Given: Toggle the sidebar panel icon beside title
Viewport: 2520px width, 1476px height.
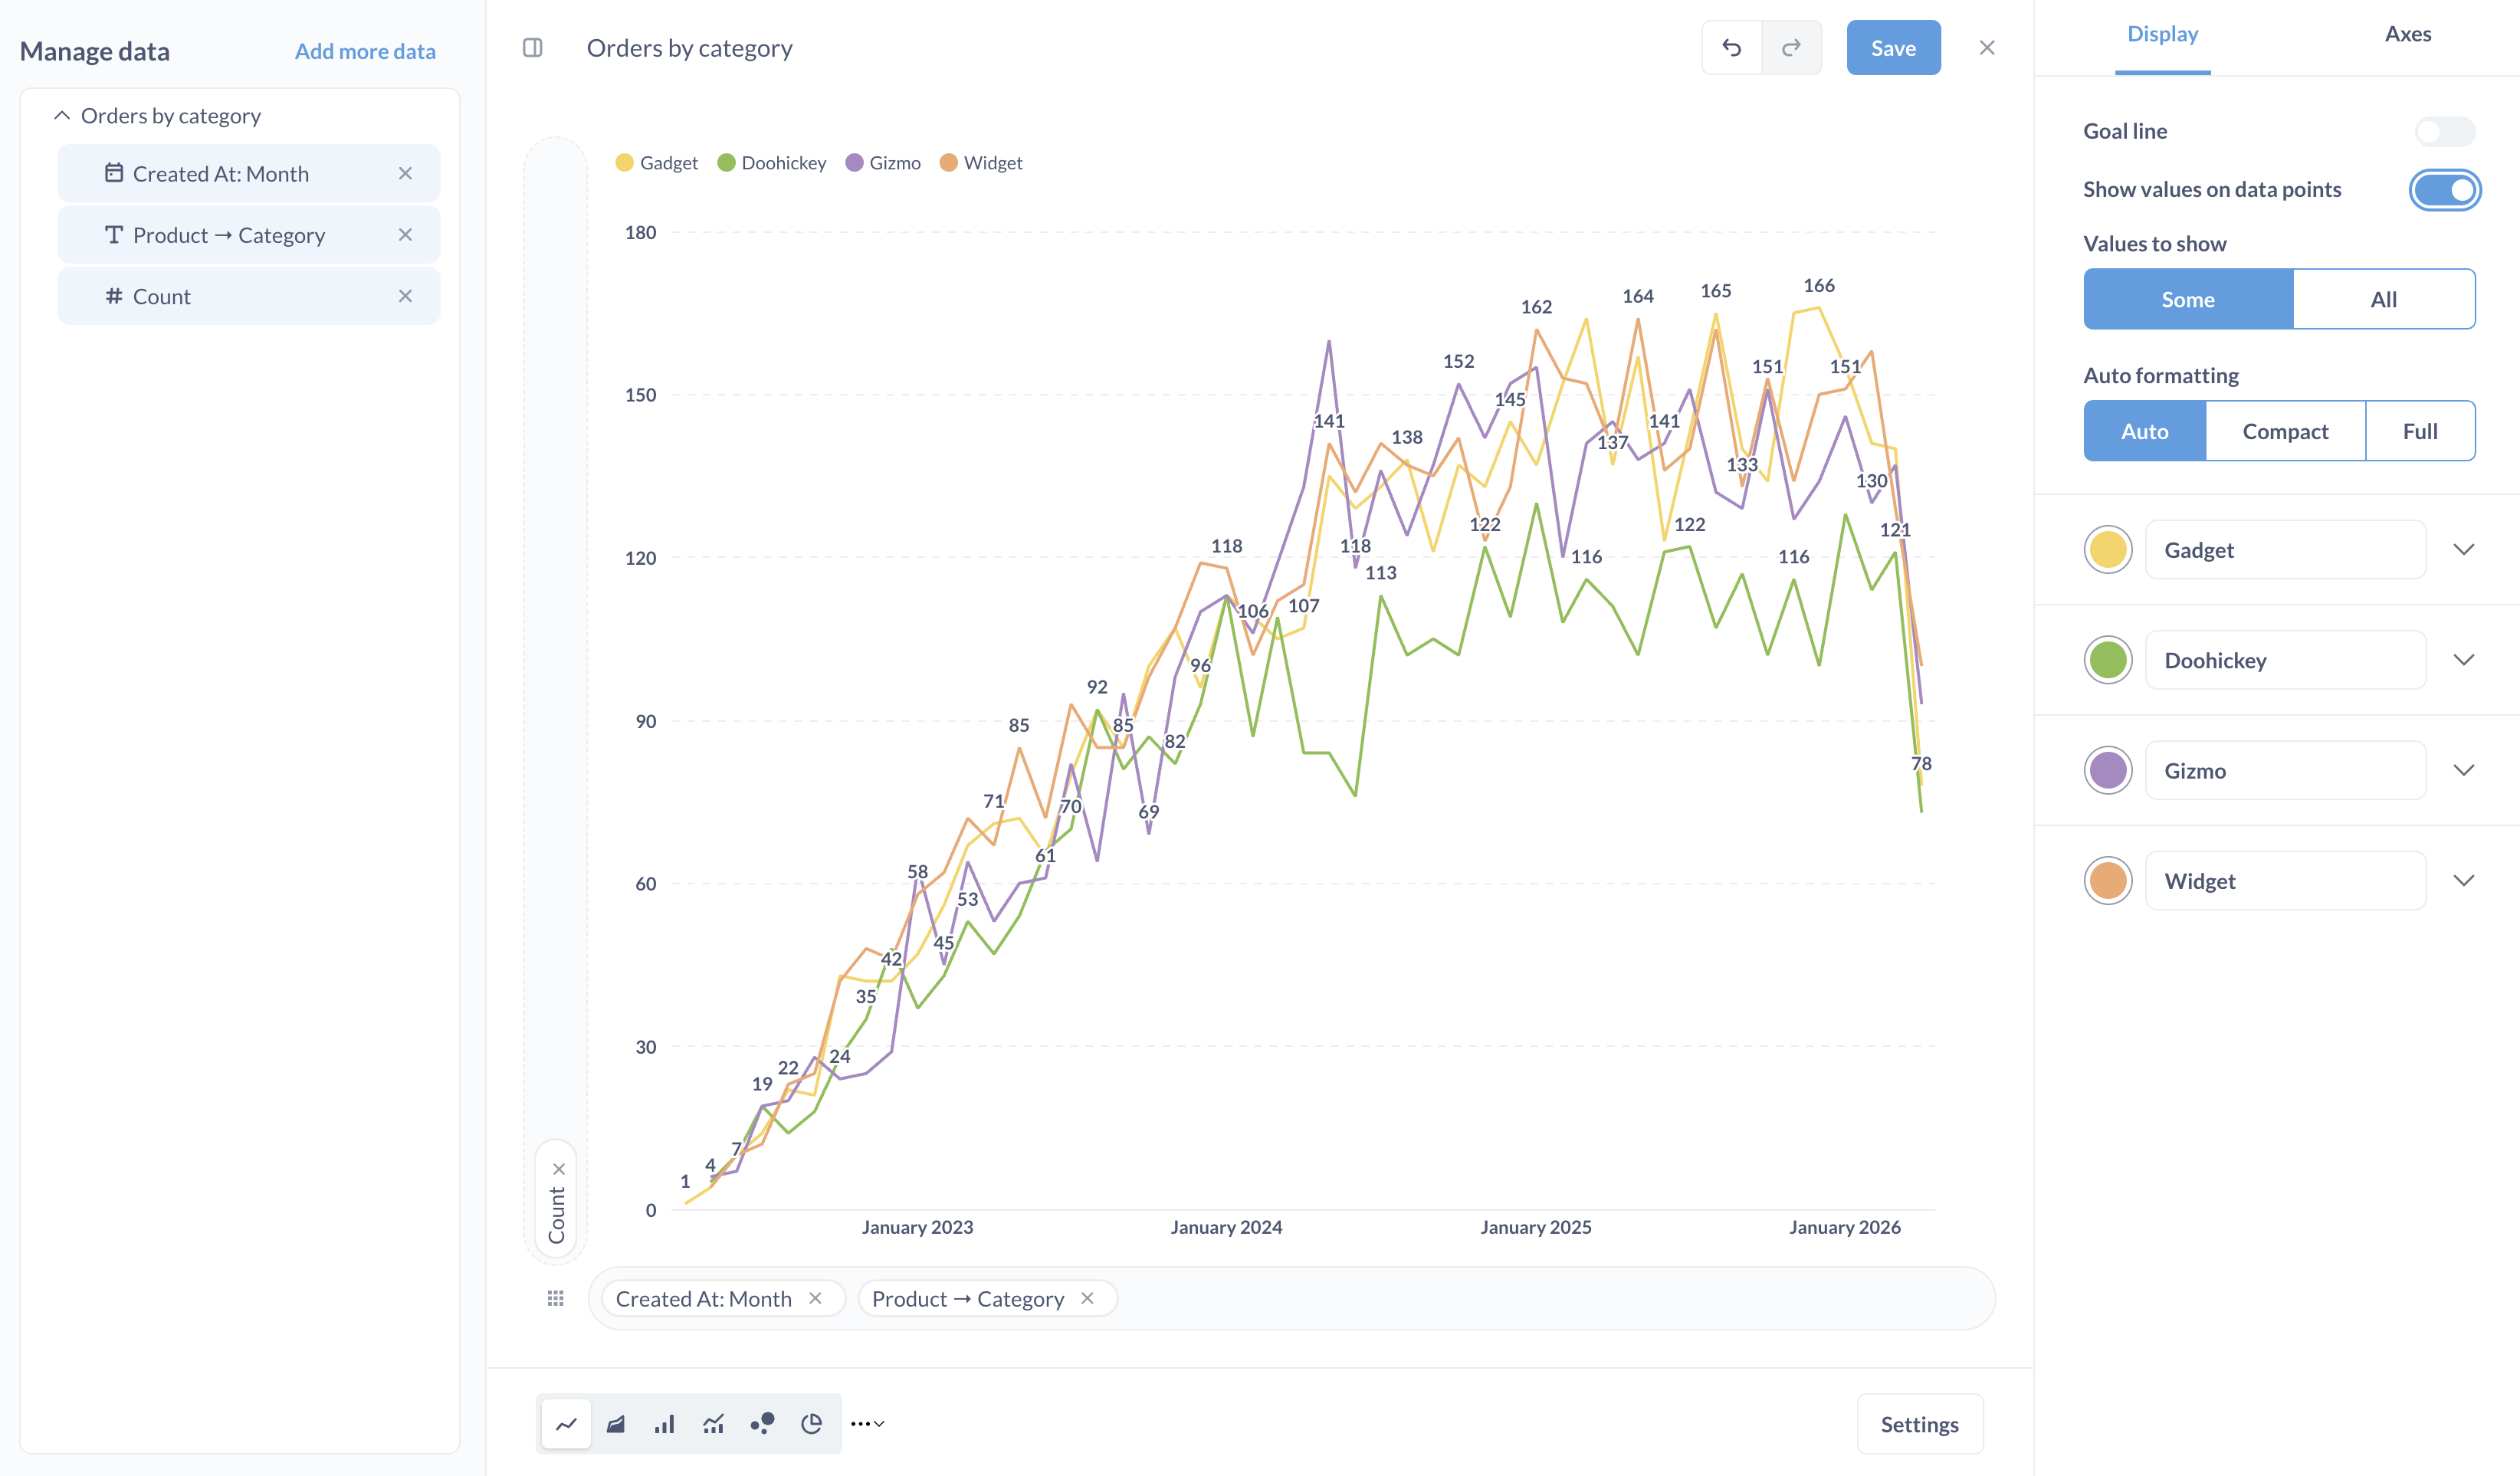Looking at the screenshot, I should click(x=533, y=48).
